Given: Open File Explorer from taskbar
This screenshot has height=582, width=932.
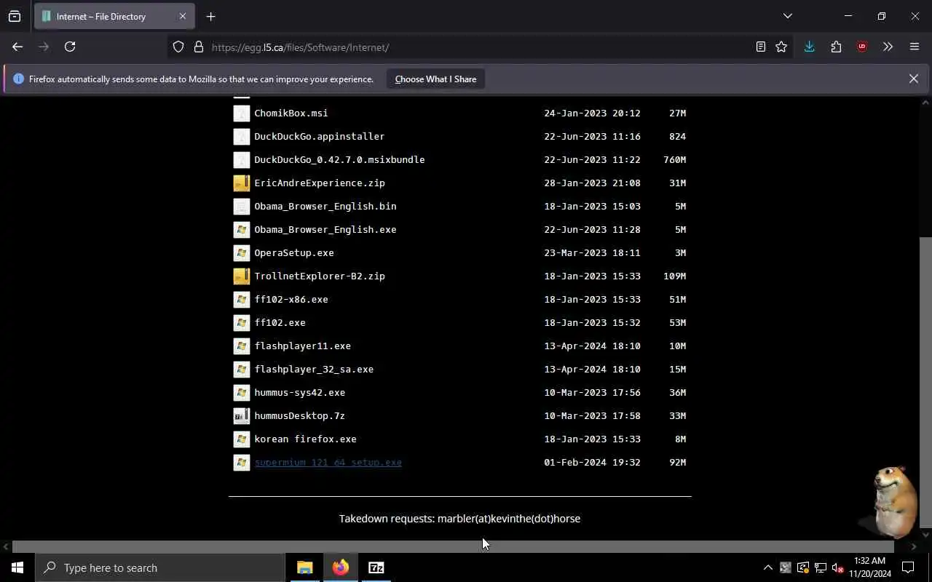Looking at the screenshot, I should (305, 567).
